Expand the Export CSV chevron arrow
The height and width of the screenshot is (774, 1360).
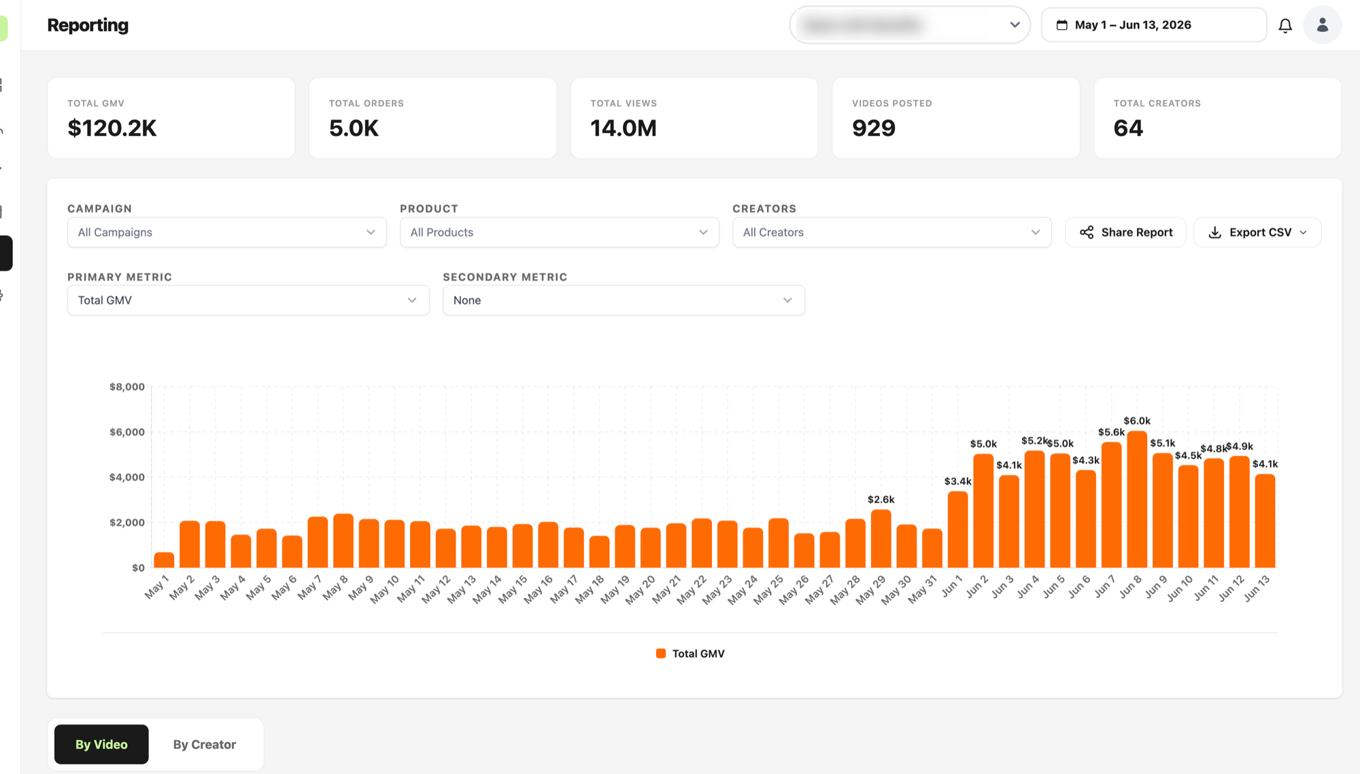point(1303,232)
